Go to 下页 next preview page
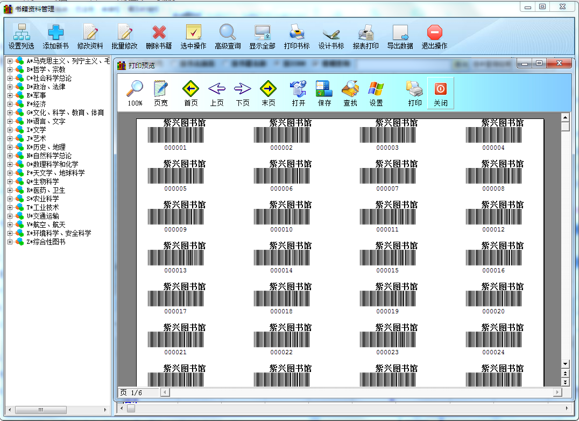The image size is (579, 421). [243, 93]
